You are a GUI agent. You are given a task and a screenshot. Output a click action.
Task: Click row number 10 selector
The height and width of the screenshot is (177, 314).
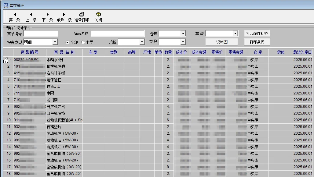click(x=8, y=120)
